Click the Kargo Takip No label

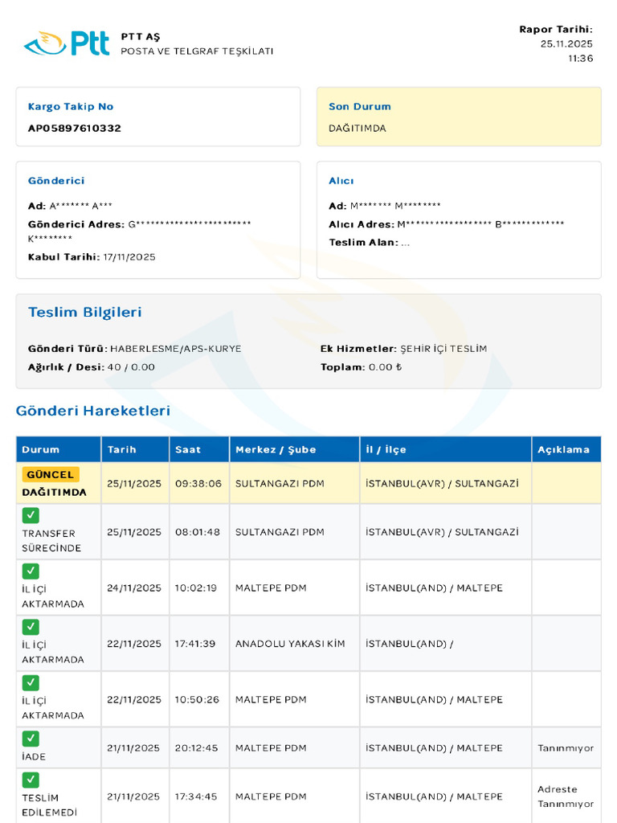[71, 107]
